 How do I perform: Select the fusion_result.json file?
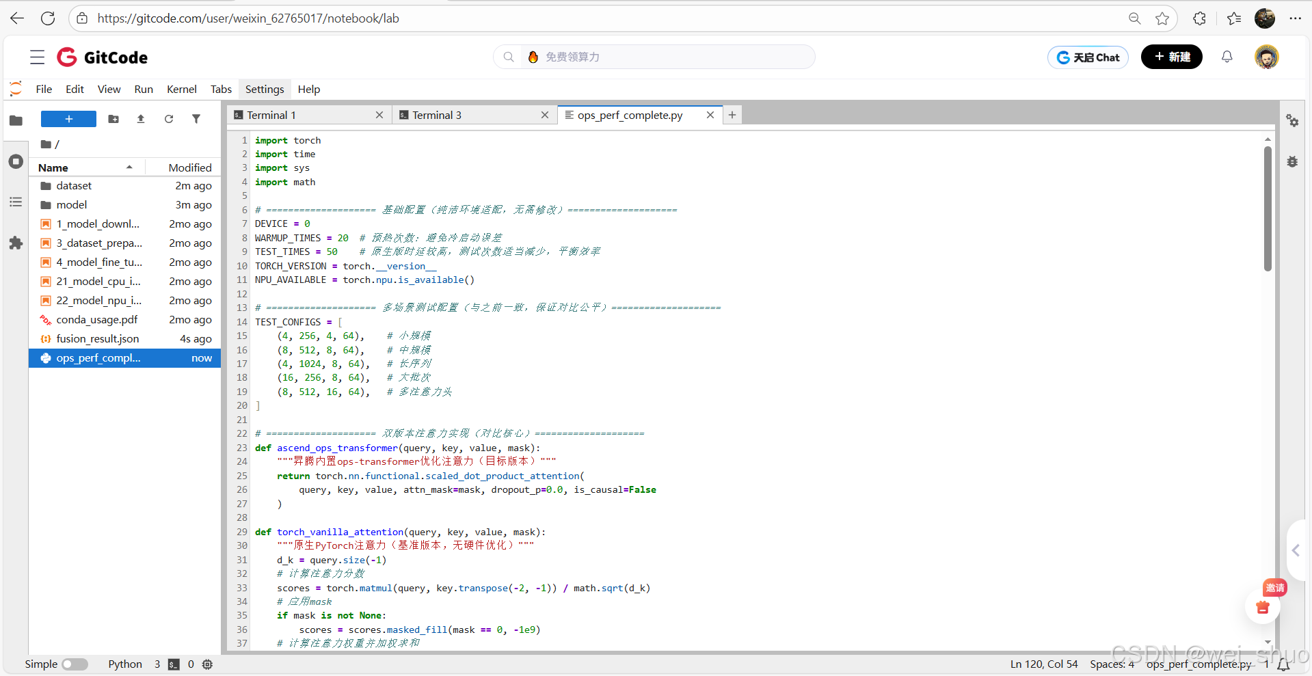pos(124,339)
